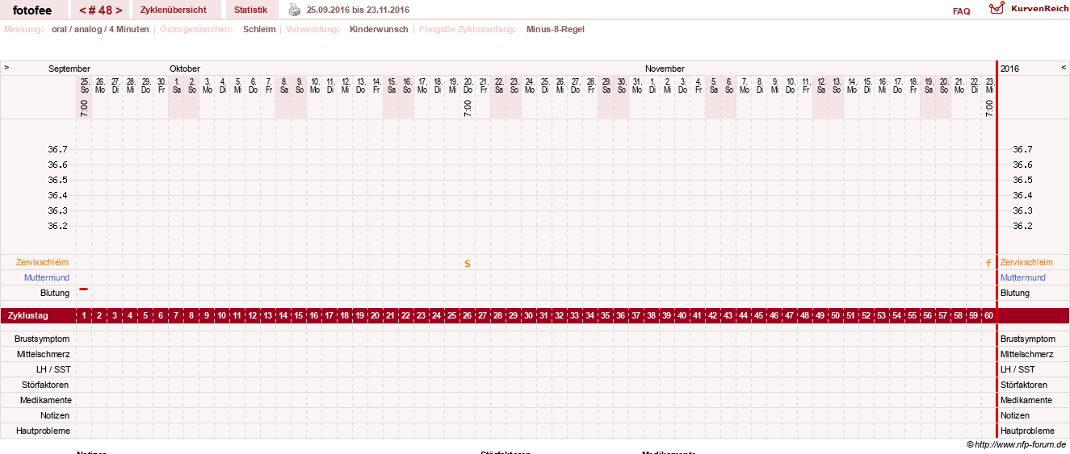Open the nfp-forum.de copyright link
The image size is (1070, 454).
1016,444
